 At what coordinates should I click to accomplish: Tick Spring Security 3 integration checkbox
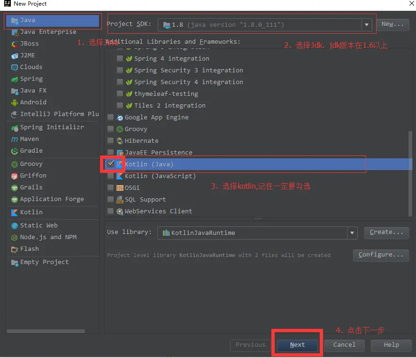120,70
